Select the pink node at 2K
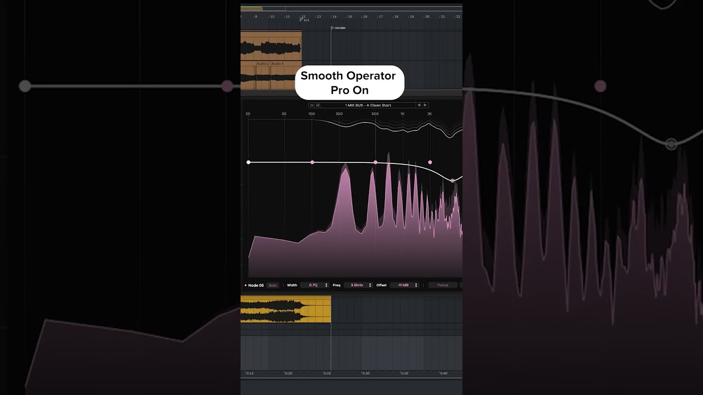 tap(430, 162)
